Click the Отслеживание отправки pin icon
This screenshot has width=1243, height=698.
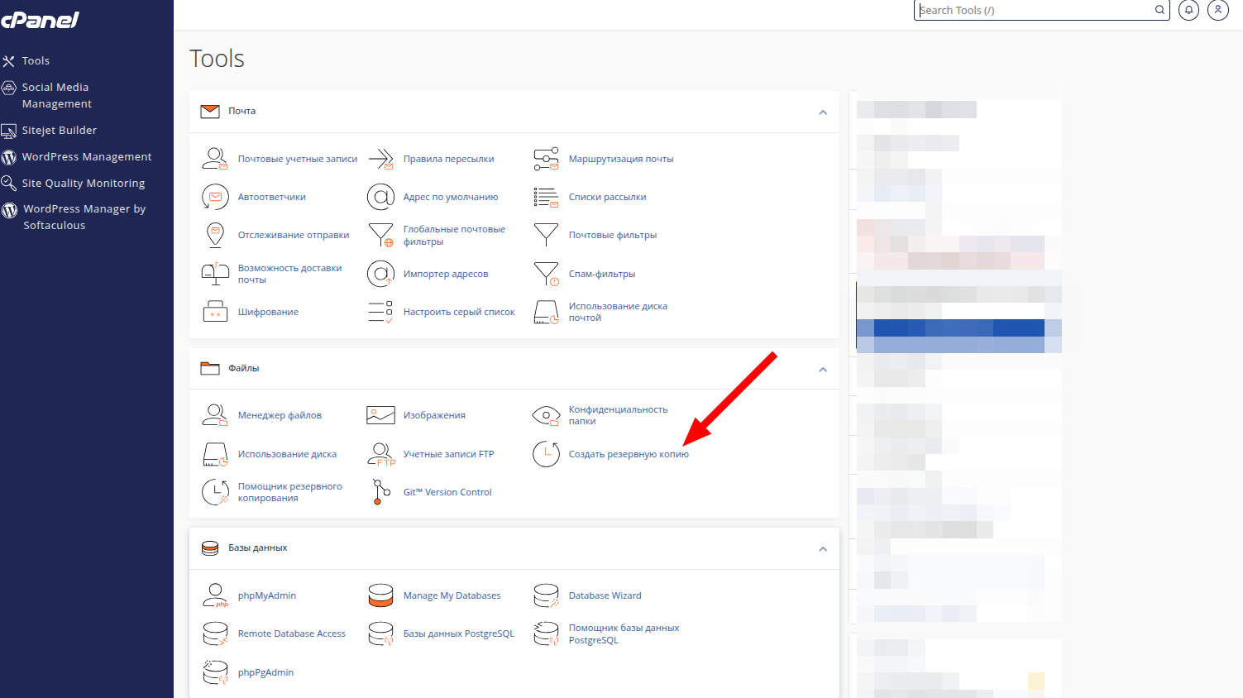215,235
